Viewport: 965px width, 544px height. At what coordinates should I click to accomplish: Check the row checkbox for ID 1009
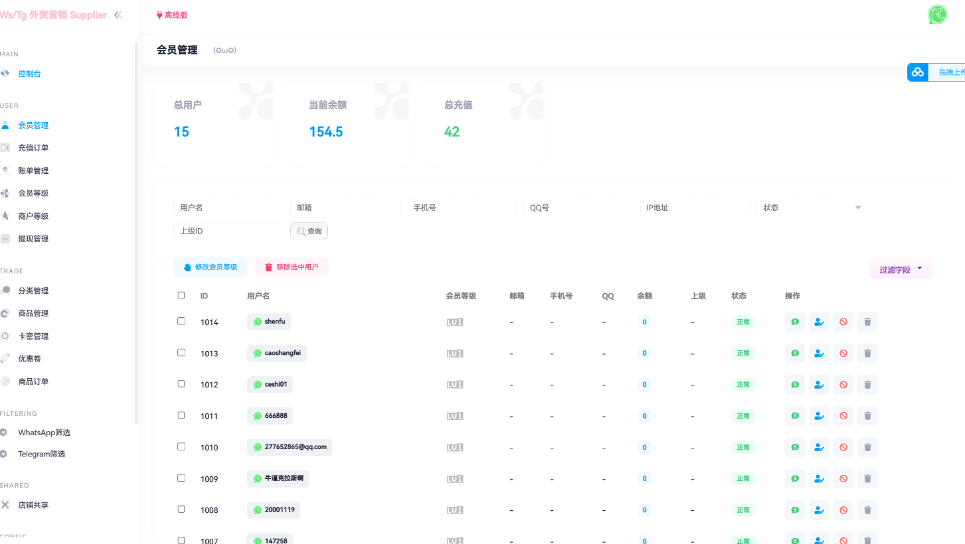(181, 478)
